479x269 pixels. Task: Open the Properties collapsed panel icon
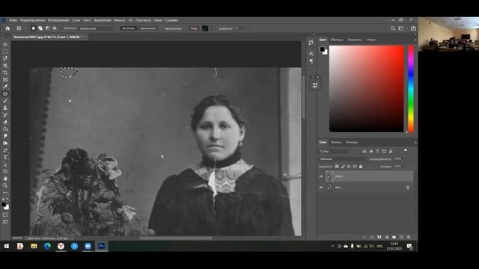click(315, 85)
